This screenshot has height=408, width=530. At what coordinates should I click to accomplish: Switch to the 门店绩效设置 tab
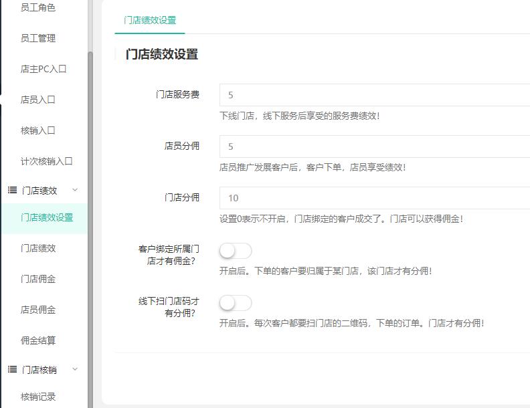pos(150,20)
